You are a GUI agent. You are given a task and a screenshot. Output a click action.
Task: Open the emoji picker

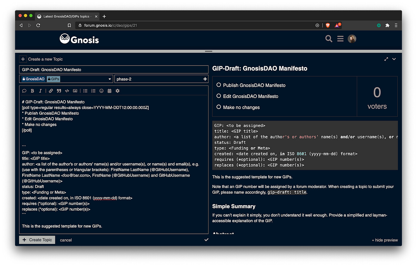[101, 91]
